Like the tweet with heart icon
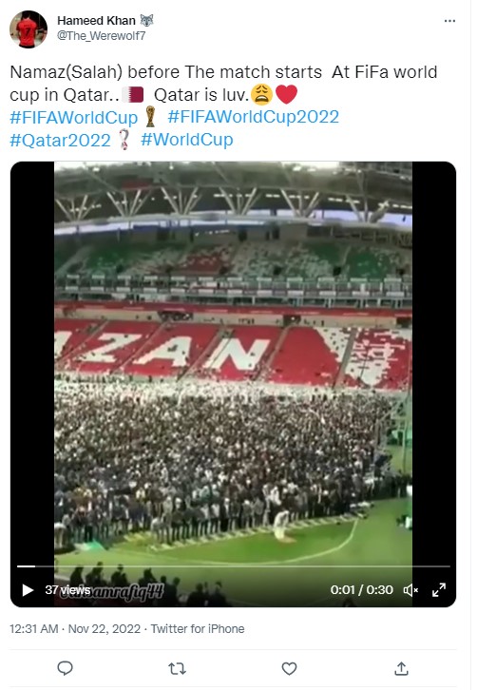This screenshot has height=690, width=477. (x=289, y=668)
